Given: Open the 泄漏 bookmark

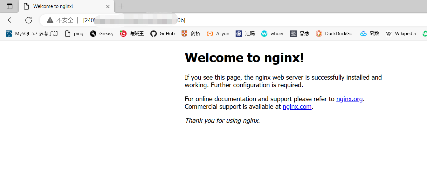Looking at the screenshot, I should tap(245, 34).
